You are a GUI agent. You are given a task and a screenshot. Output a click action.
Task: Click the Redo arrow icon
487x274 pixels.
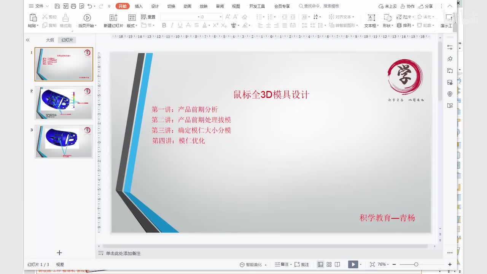(x=101, y=6)
